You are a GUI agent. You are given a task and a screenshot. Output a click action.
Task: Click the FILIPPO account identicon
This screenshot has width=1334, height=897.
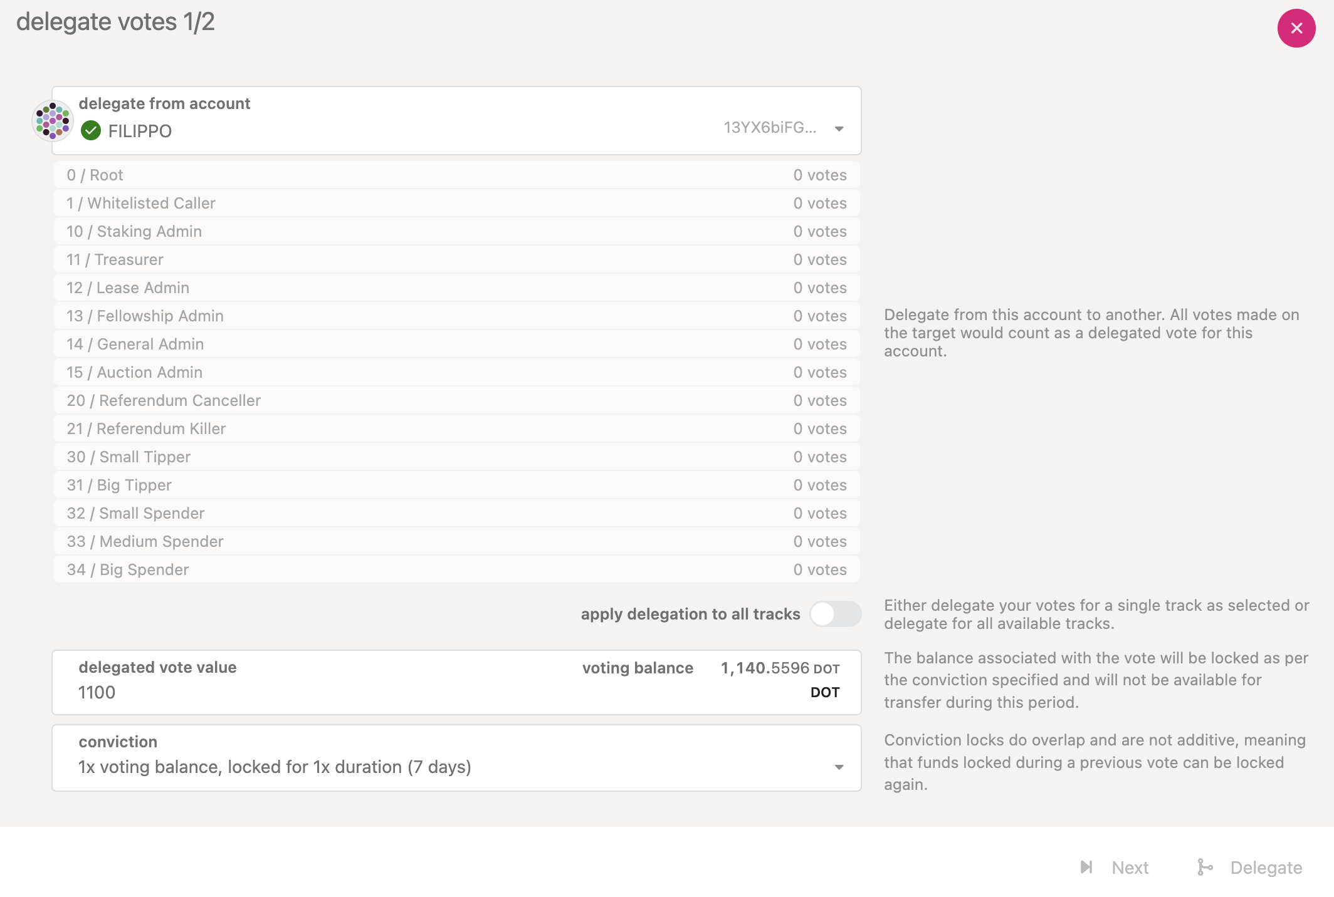[x=53, y=120]
